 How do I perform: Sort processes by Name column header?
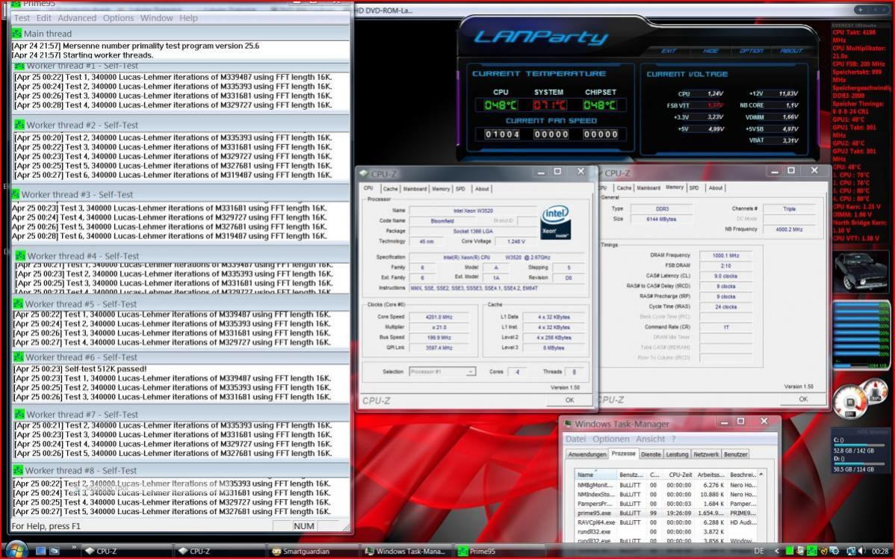coord(596,475)
